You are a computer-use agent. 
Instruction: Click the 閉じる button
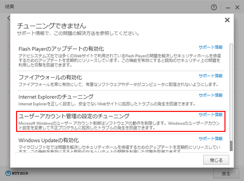(x=216, y=160)
